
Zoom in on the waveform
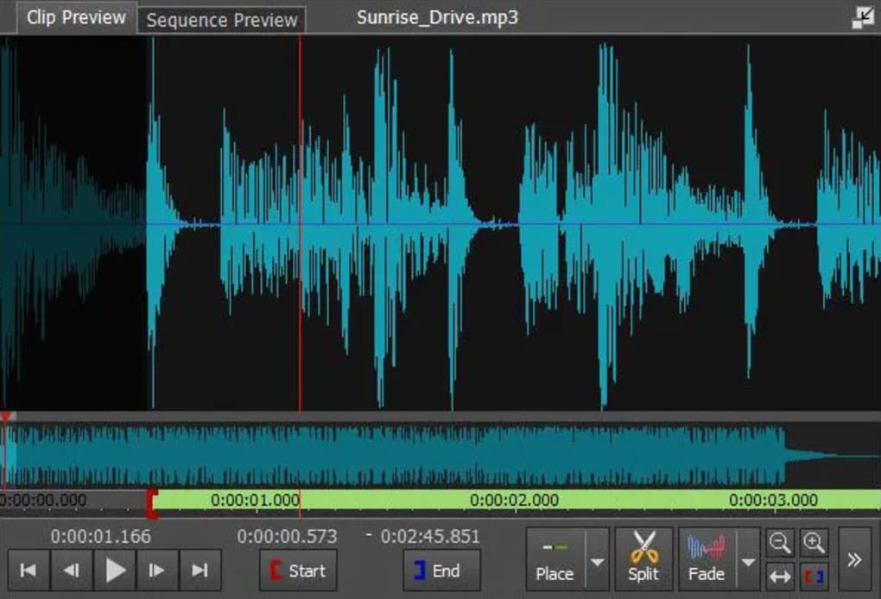[x=814, y=543]
